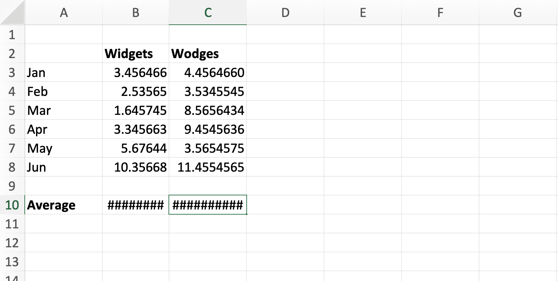
Task: Select the Apr cell
Action: [x=64, y=129]
